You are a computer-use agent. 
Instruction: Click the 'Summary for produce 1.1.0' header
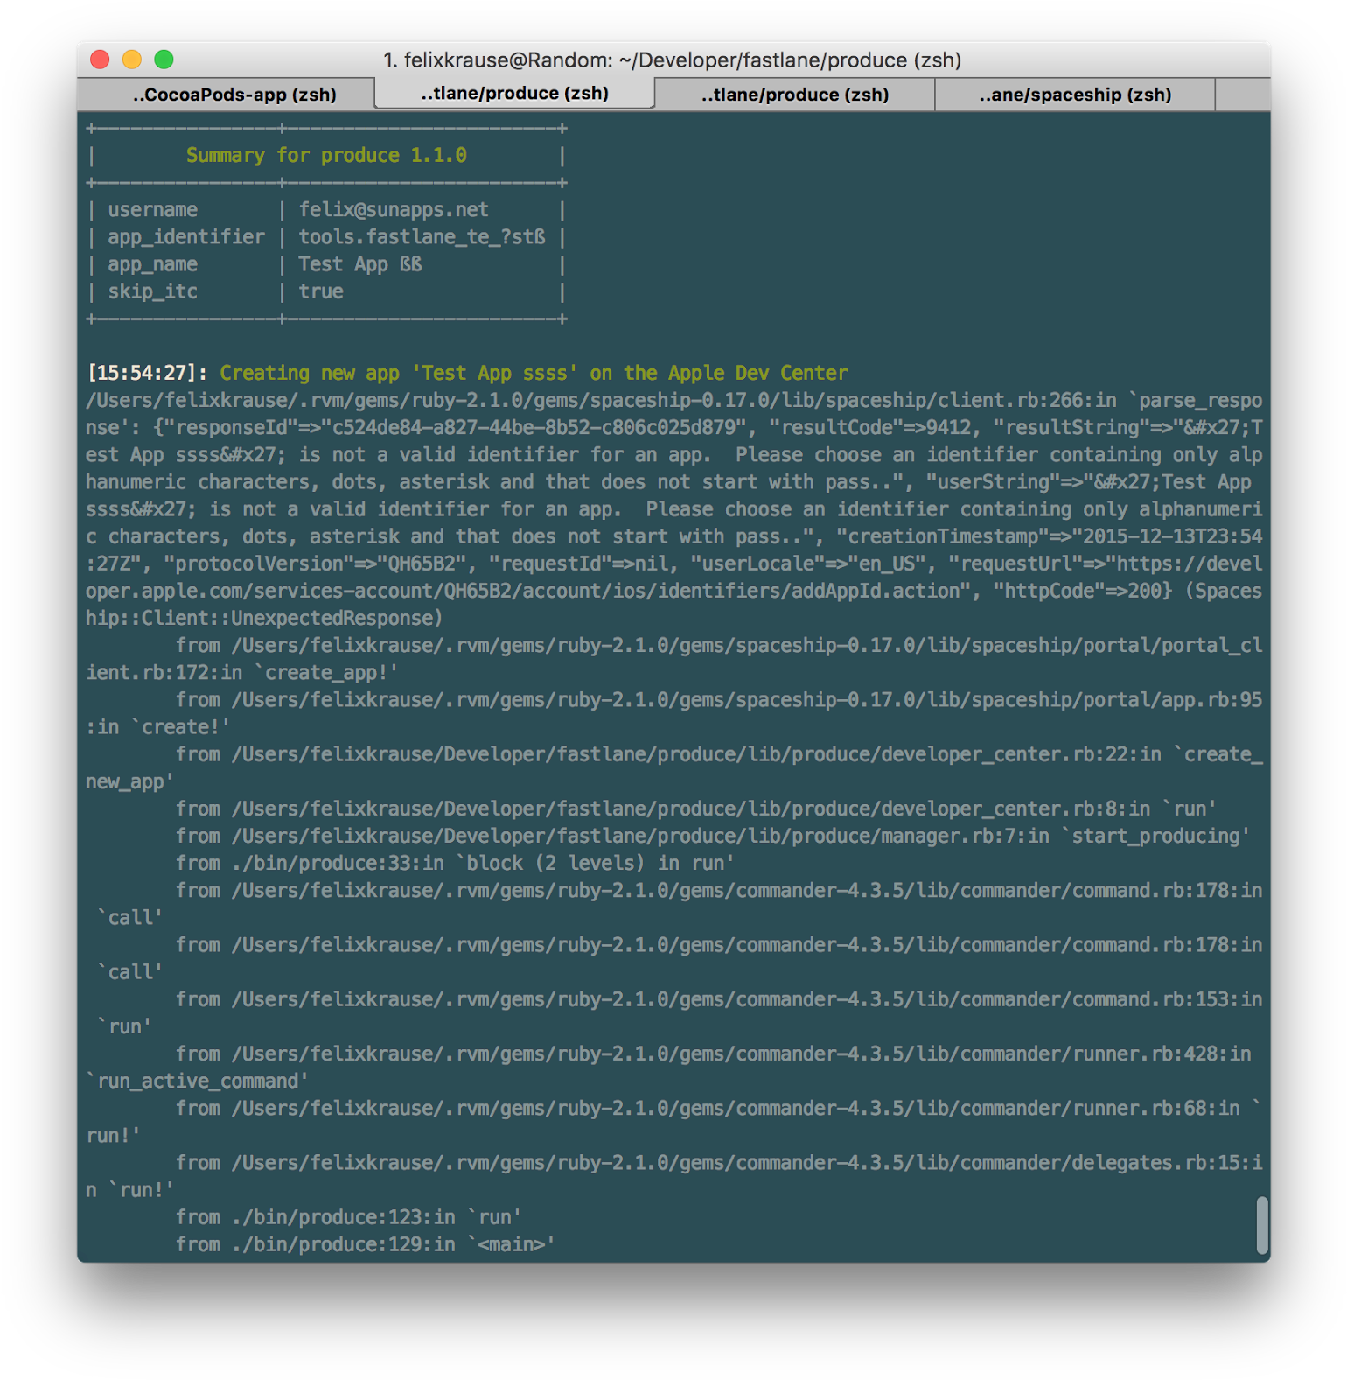point(326,156)
